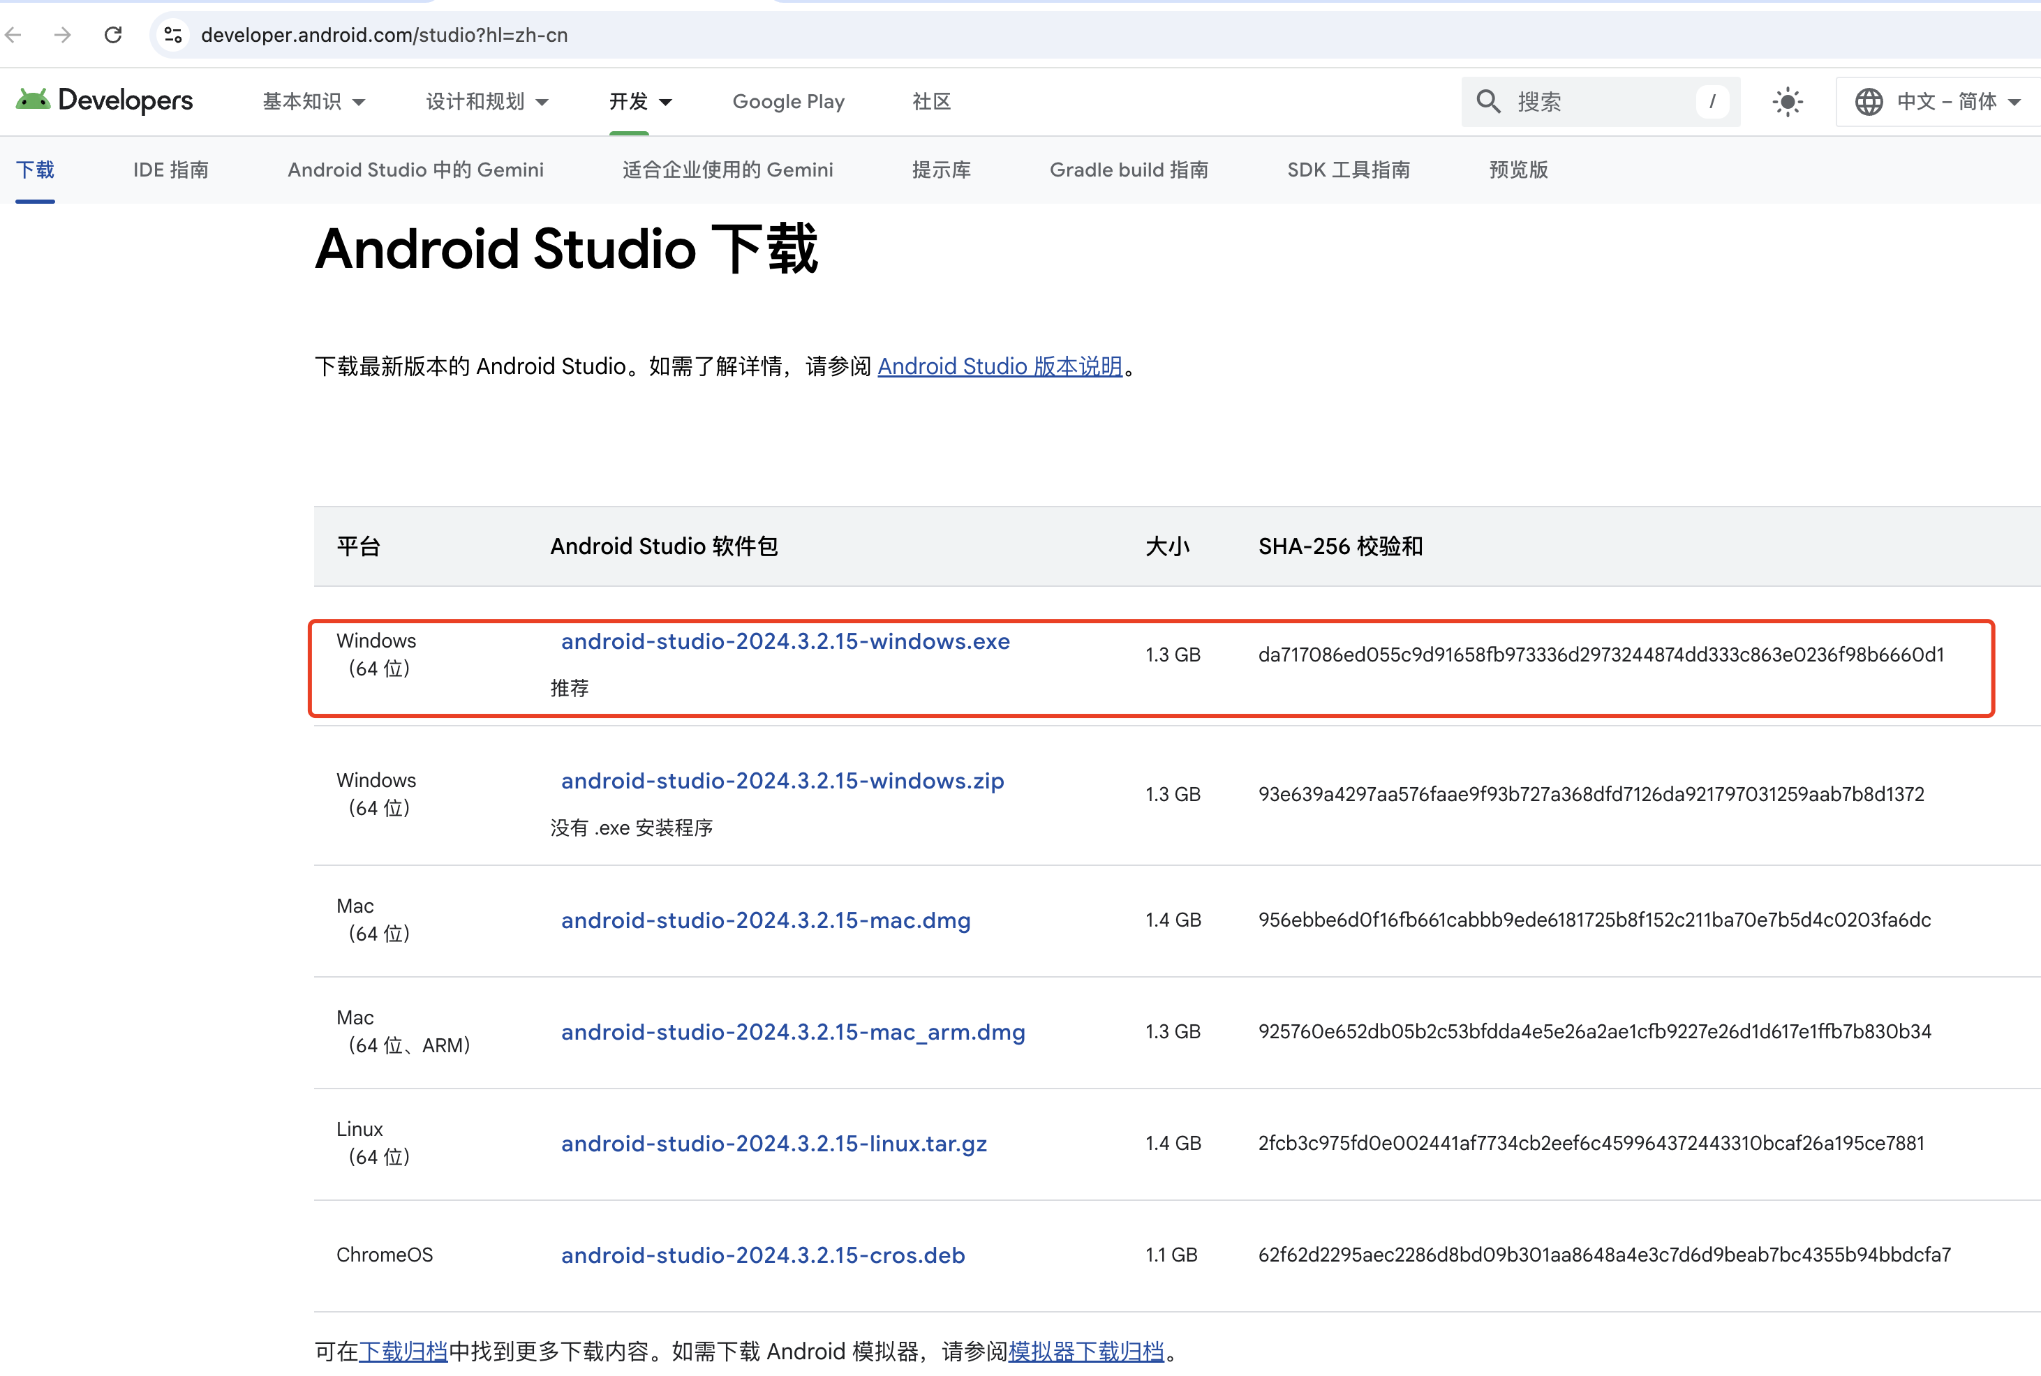Viewport: 2041px width, 1376px height.
Task: Expand the 开发 dropdown menu
Action: (641, 102)
